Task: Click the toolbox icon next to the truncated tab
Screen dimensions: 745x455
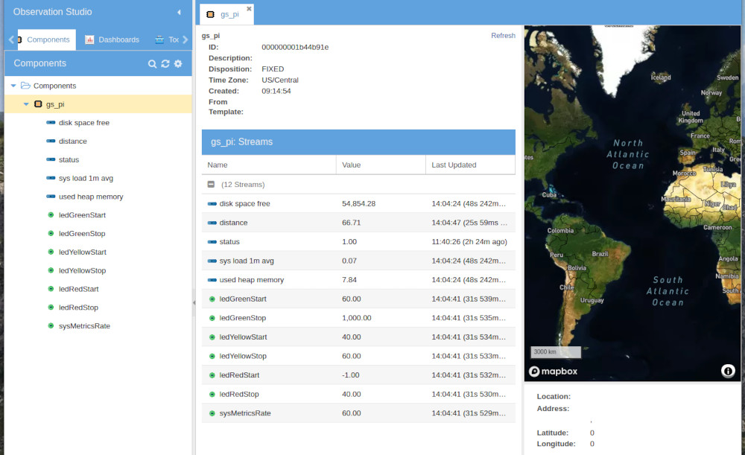Action: 159,39
